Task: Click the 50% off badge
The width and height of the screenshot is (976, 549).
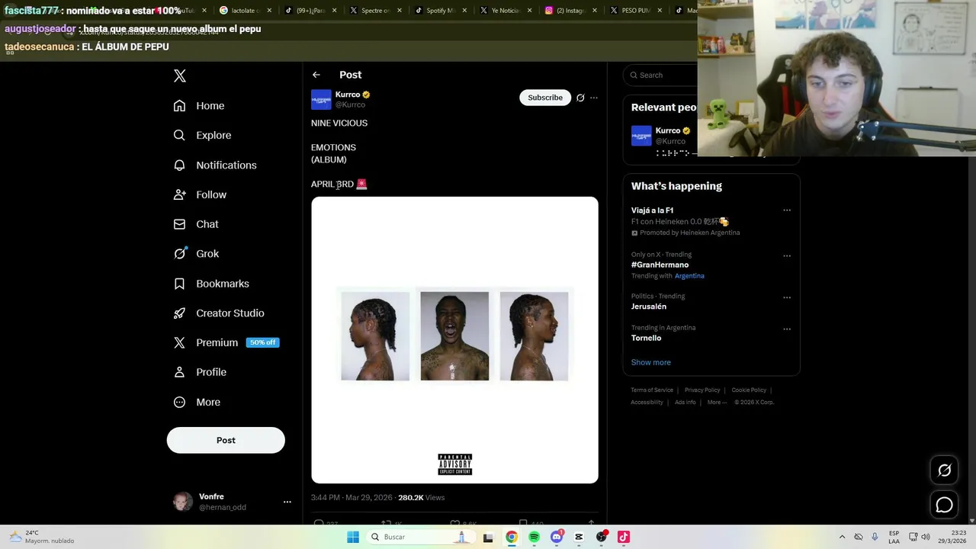Action: (263, 342)
